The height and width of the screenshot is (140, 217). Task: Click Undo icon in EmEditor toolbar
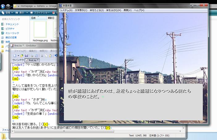(x=56, y=56)
